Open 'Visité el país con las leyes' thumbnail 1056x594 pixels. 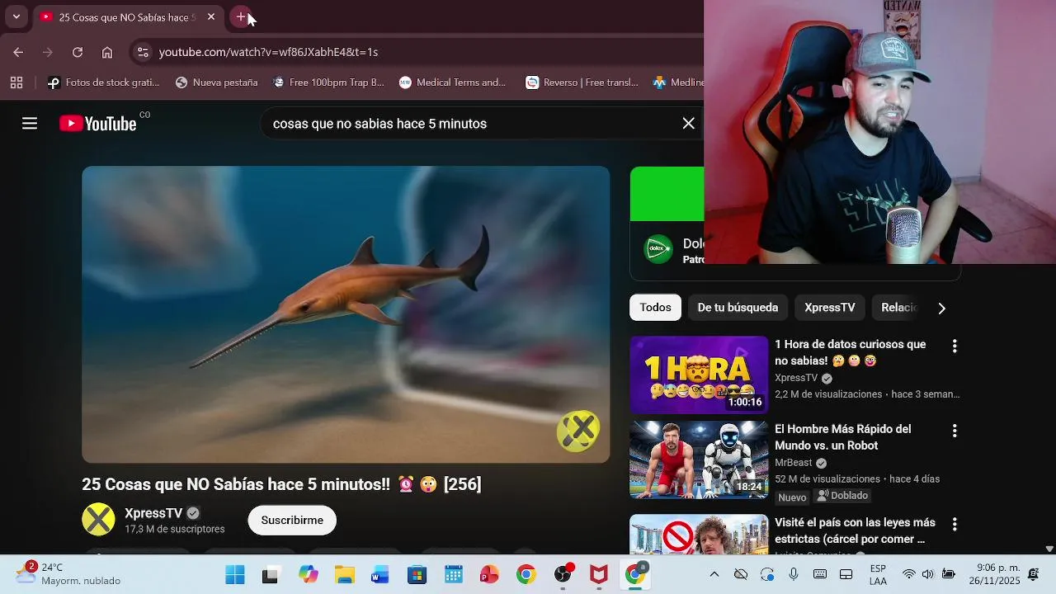699,535
